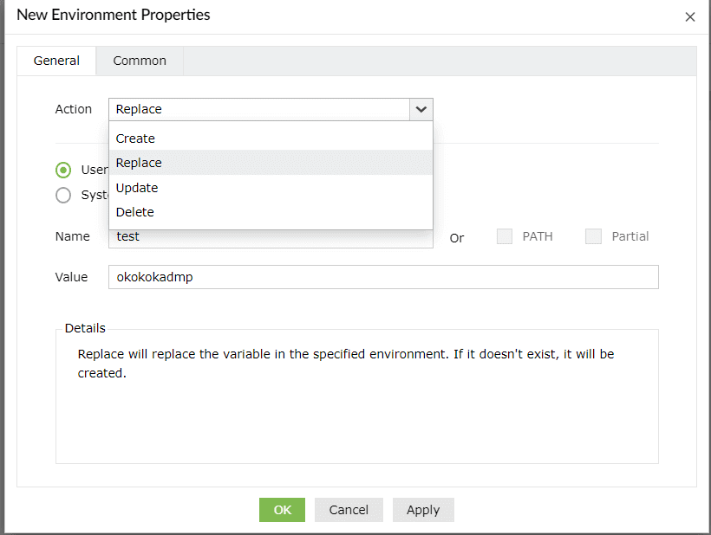The width and height of the screenshot is (711, 535).
Task: Click the New Environment Properties title
Action: pyautogui.click(x=114, y=15)
